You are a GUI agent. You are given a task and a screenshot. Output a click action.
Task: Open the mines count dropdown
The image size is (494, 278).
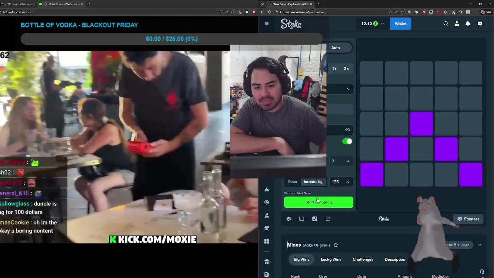click(x=340, y=89)
